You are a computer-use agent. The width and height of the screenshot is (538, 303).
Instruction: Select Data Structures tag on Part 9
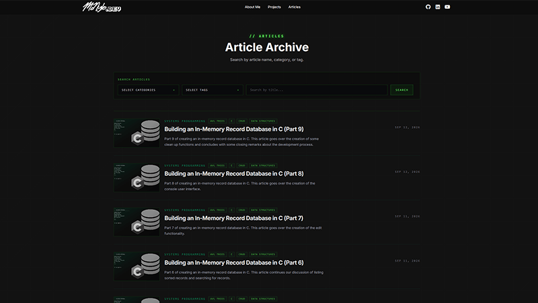[263, 121]
